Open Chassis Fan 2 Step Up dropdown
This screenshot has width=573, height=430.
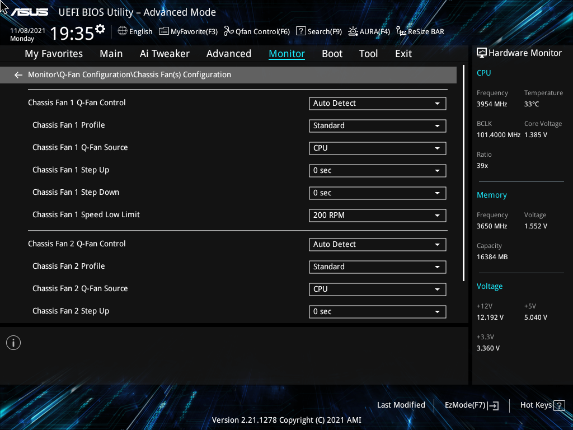coord(378,312)
